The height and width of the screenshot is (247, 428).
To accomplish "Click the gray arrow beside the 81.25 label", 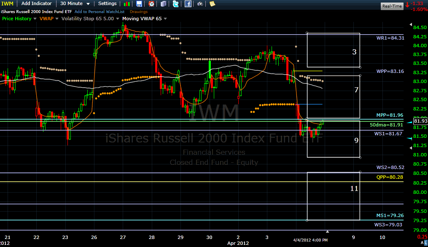I will (411, 148).
